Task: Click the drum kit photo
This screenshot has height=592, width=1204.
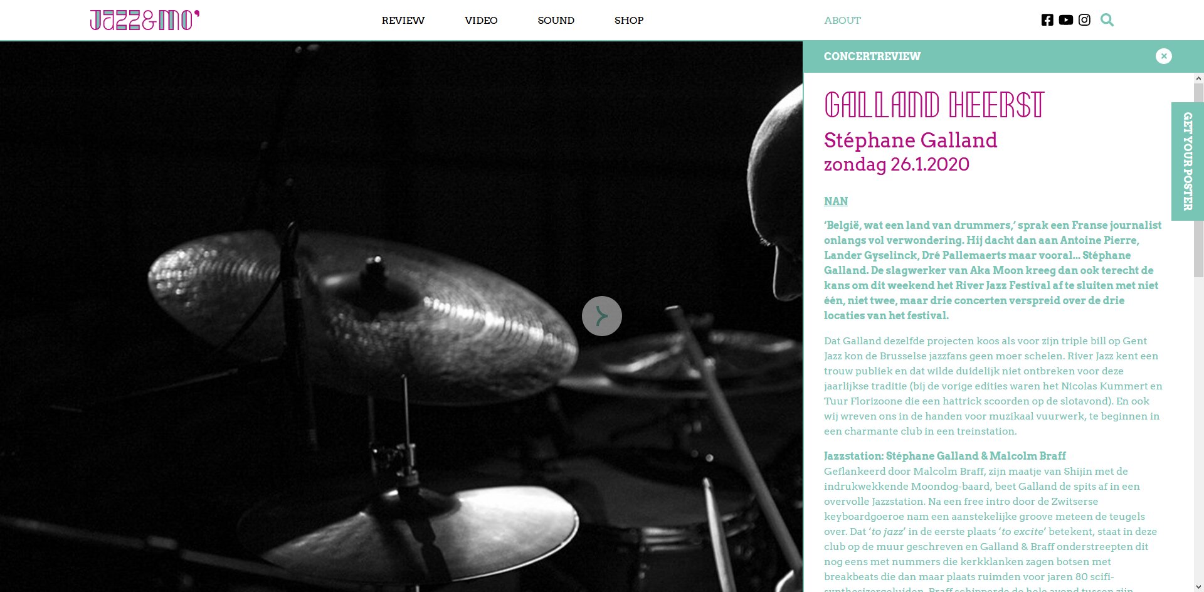Action: pyautogui.click(x=401, y=316)
